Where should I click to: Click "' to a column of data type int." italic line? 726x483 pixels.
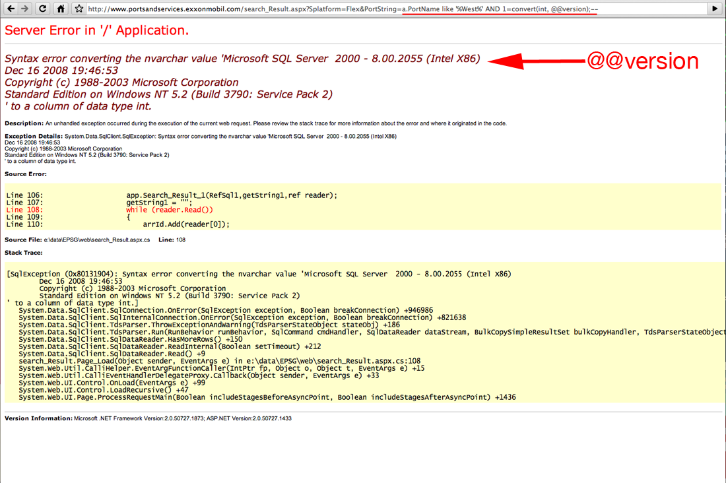pyautogui.click(x=79, y=106)
